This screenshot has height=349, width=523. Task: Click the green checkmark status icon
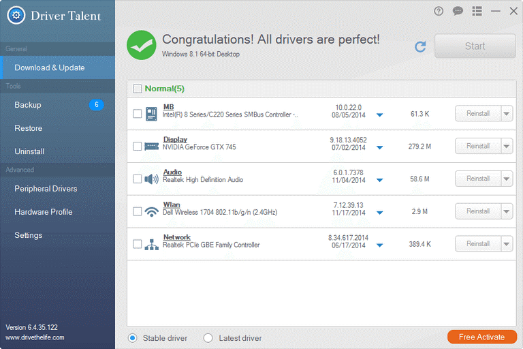pyautogui.click(x=142, y=45)
